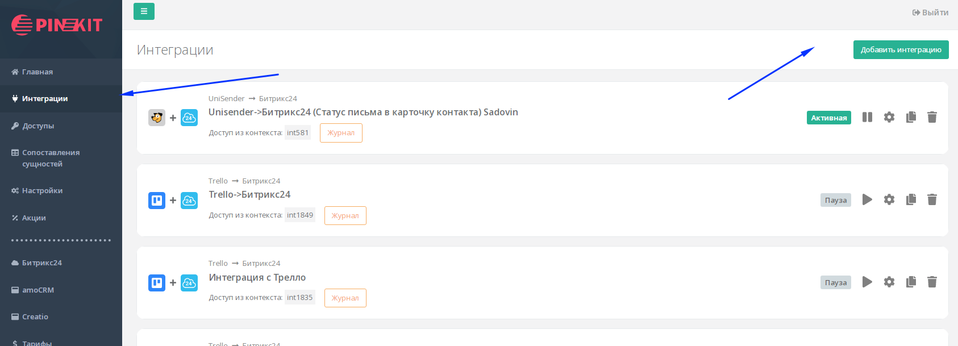Screen dimensions: 958x346
Task: Toggle sidebar with hamburger menu button
Action: pyautogui.click(x=144, y=11)
